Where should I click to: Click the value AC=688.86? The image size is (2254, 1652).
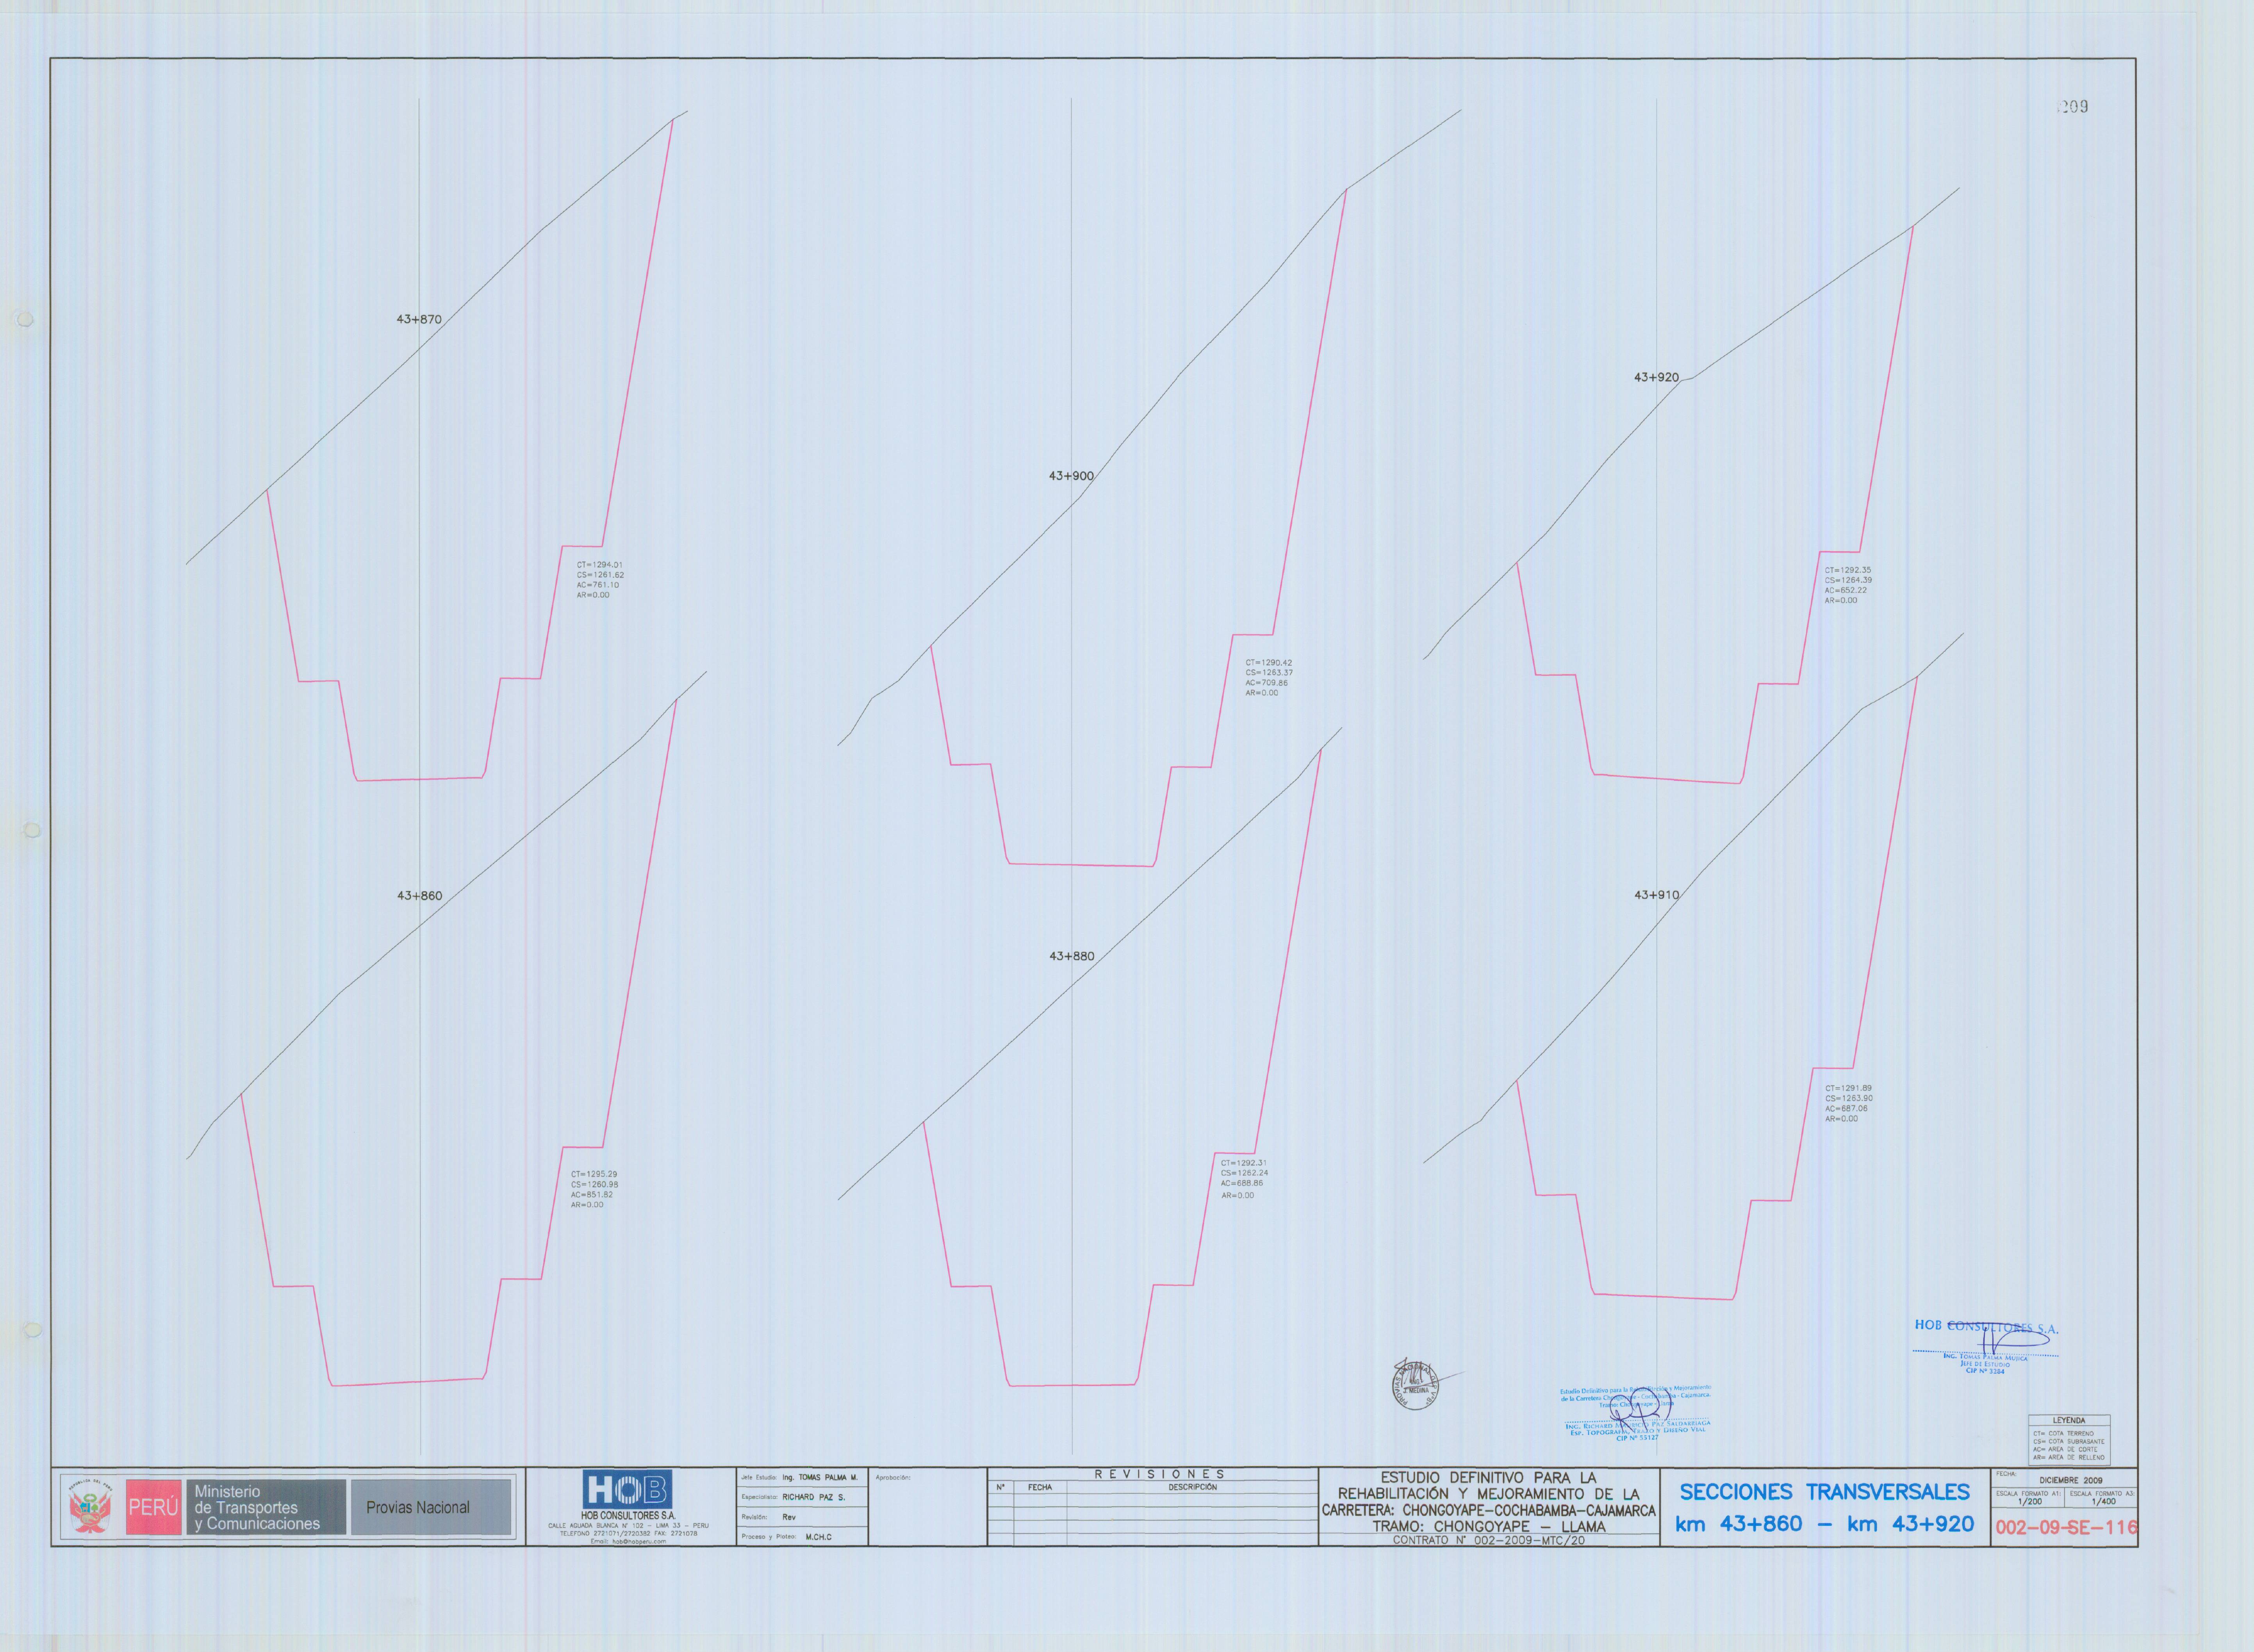click(x=1241, y=1183)
